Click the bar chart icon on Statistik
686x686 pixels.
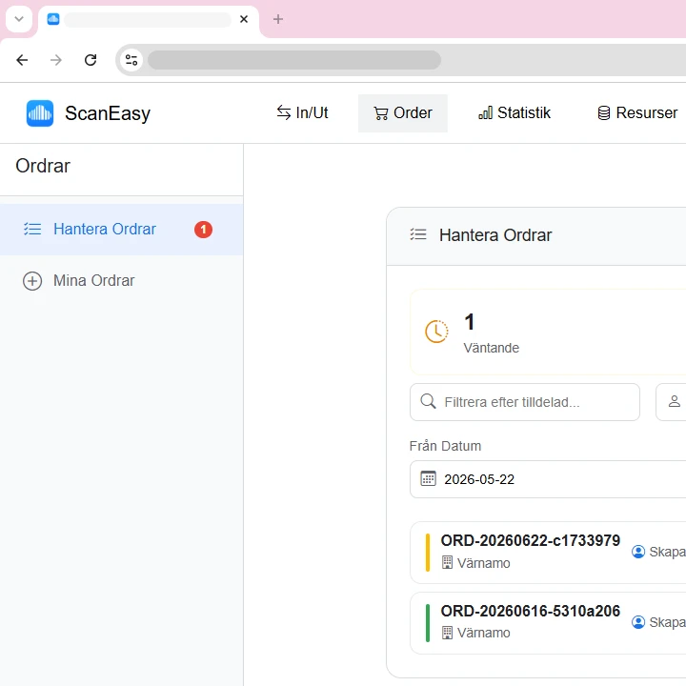pos(485,112)
